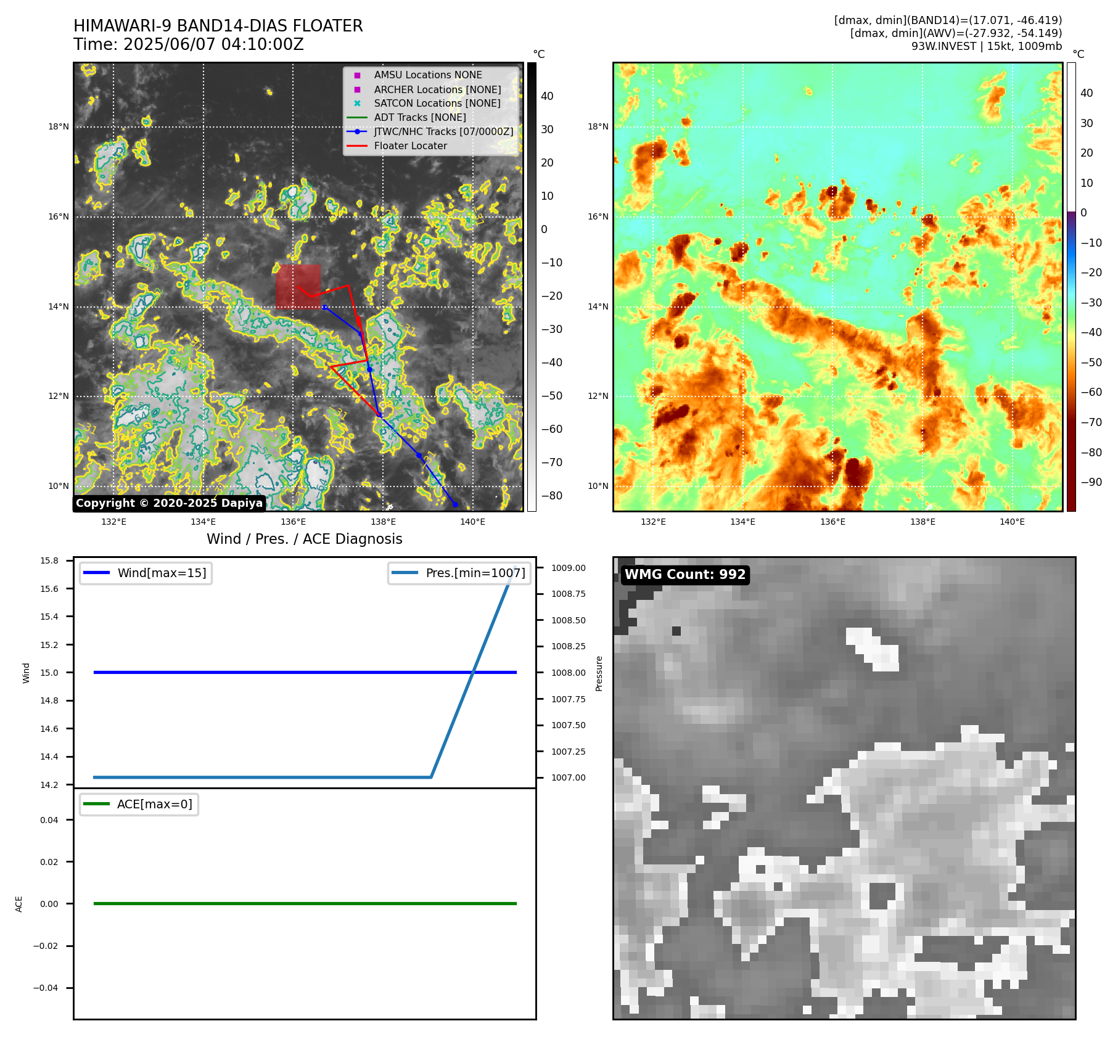Click the ACE[max=0] legend entry
1118x1042 pixels.
pos(139,804)
